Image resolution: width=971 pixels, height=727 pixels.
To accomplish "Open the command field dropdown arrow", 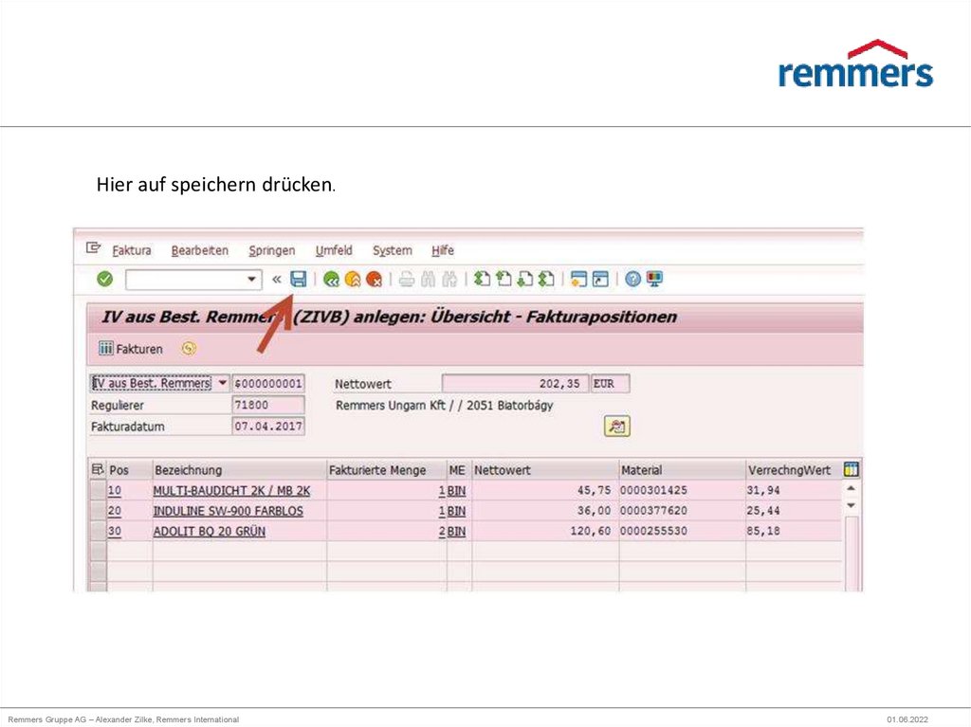I will click(251, 280).
